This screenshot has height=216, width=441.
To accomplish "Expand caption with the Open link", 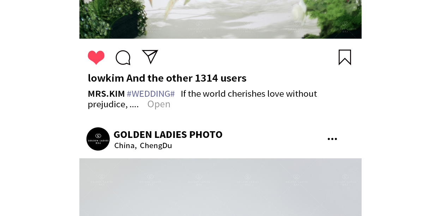I will (x=159, y=104).
